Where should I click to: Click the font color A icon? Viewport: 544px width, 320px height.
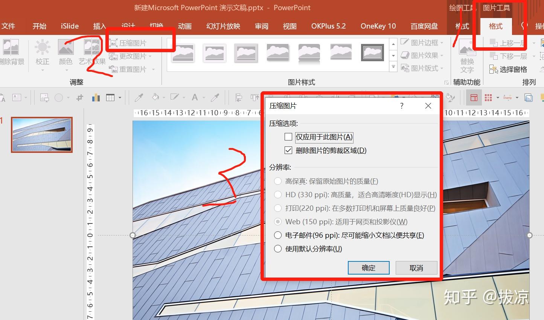(x=195, y=98)
